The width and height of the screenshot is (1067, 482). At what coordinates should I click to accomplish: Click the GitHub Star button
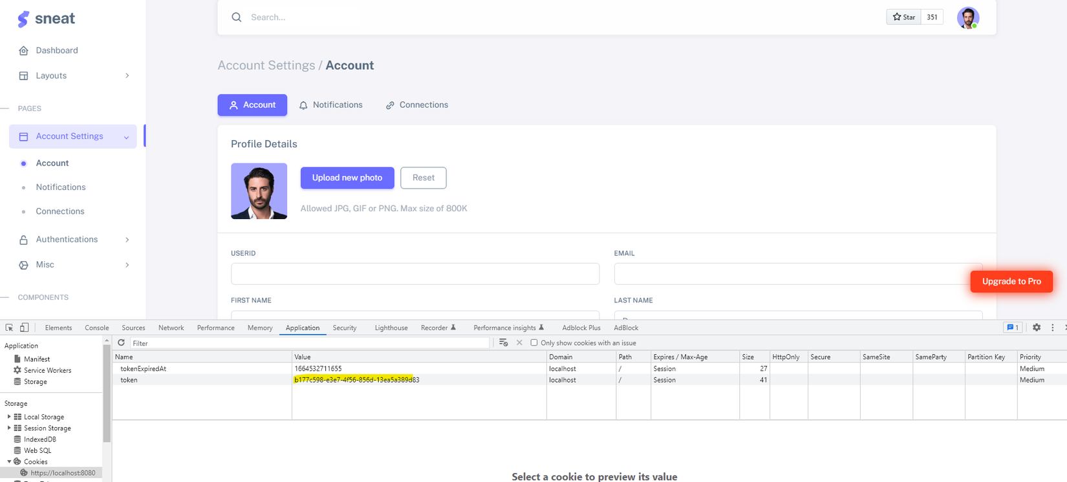coord(903,17)
